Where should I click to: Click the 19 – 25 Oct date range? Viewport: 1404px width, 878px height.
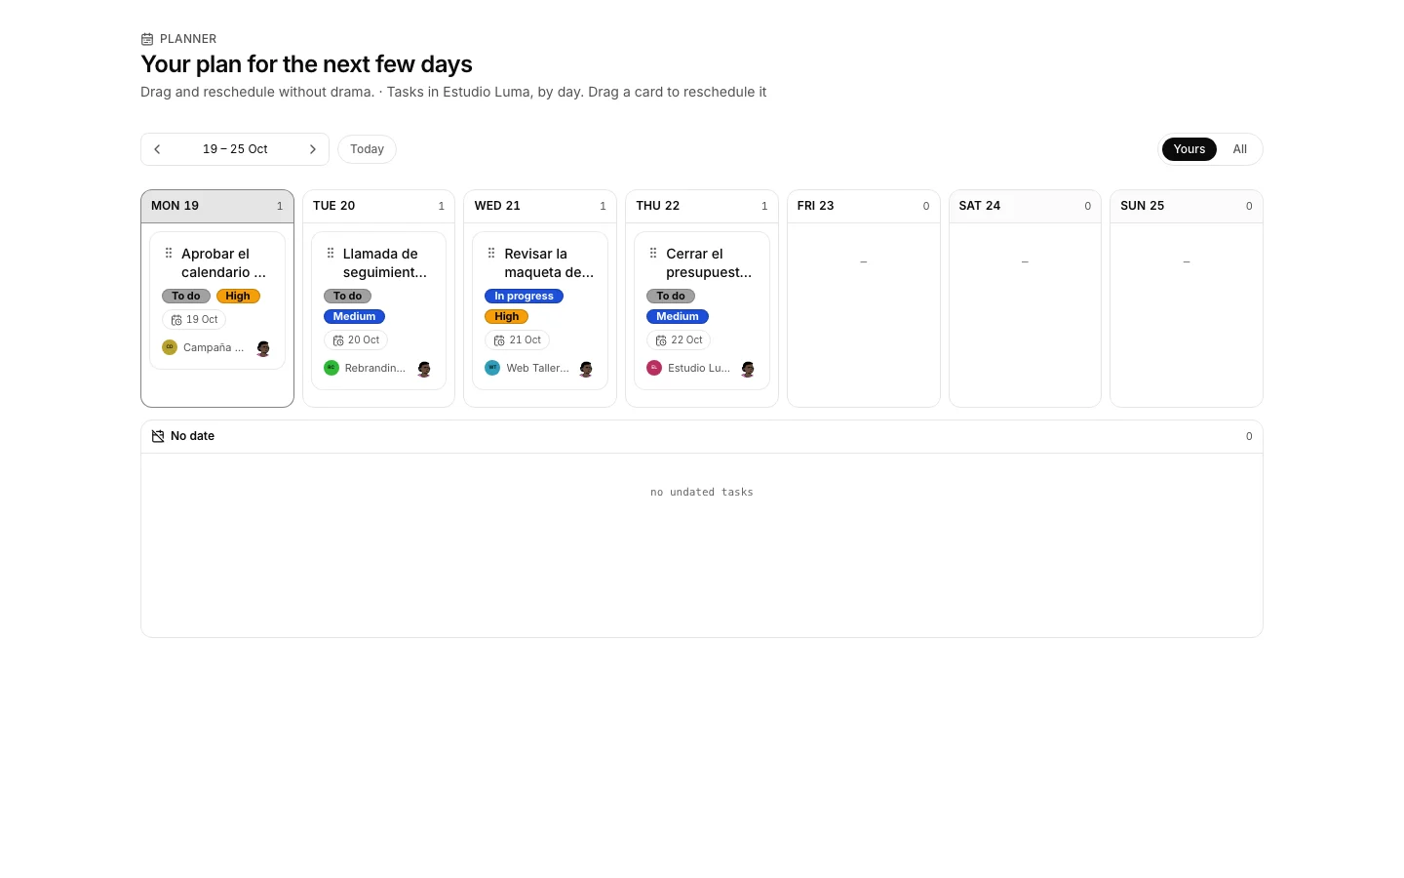point(235,149)
